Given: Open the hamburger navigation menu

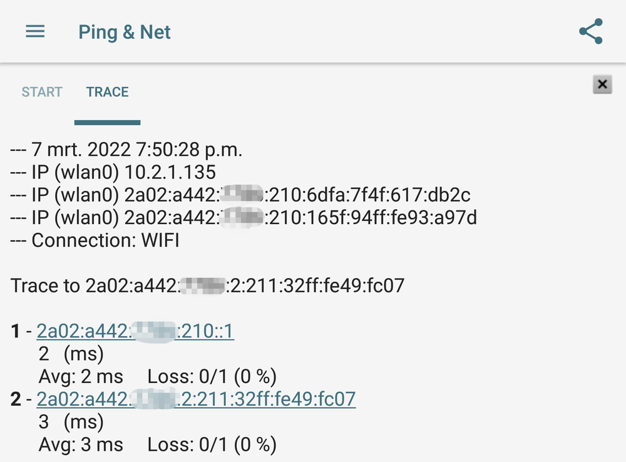Looking at the screenshot, I should (x=35, y=31).
